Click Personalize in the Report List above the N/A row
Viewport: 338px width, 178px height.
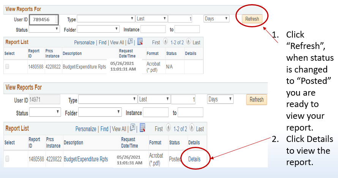coord(84,43)
